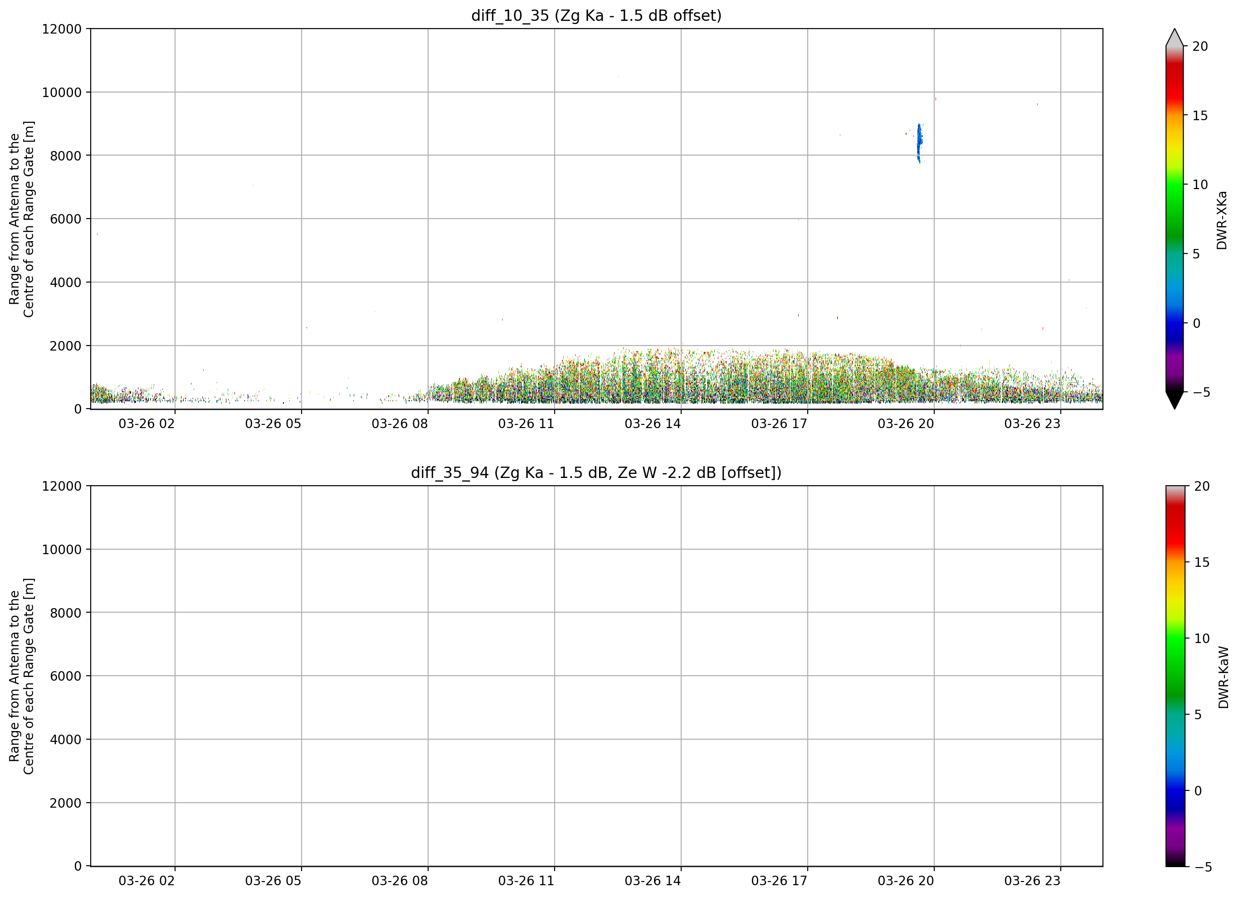The height and width of the screenshot is (897, 1239).
Task: Click the 03-26 11 label under bottom plot
Action: (526, 881)
